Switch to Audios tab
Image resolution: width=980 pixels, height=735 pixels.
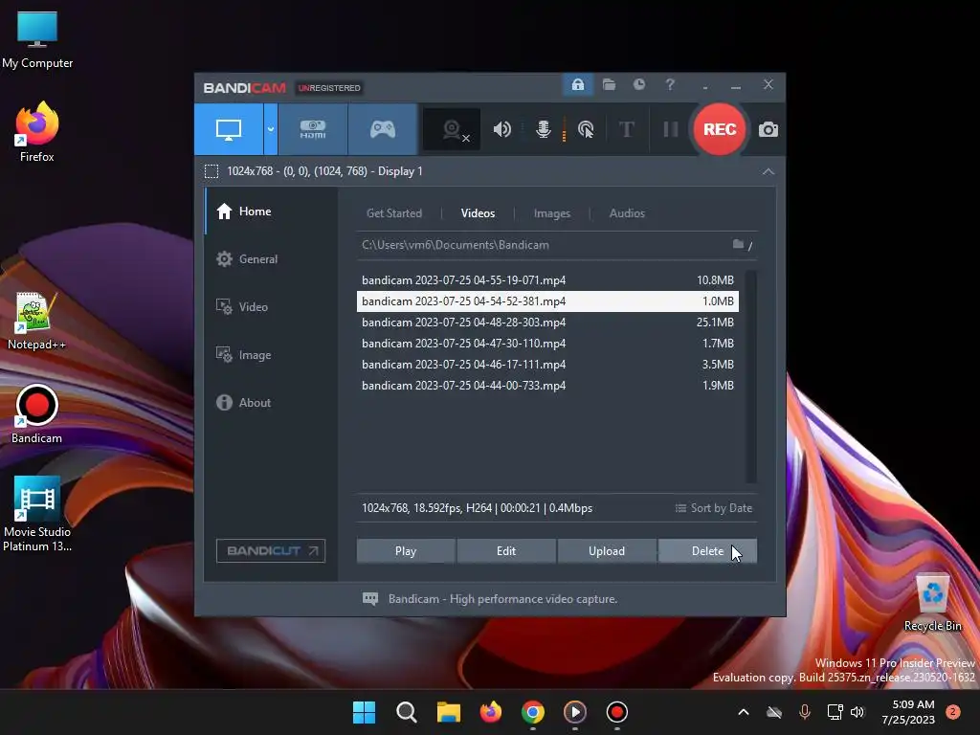627,213
